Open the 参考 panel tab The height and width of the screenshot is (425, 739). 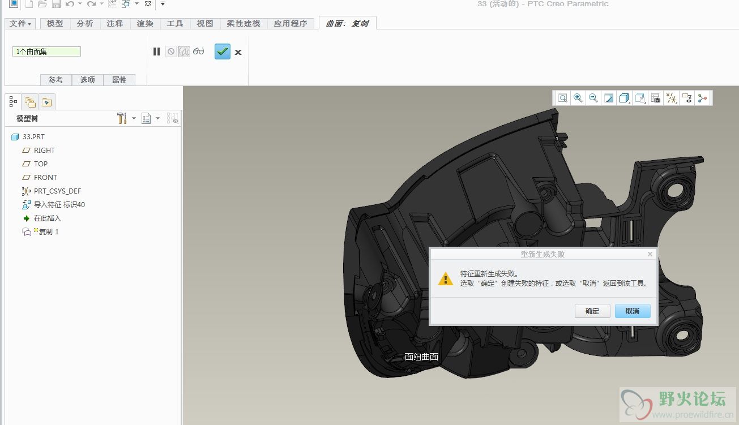(x=56, y=80)
